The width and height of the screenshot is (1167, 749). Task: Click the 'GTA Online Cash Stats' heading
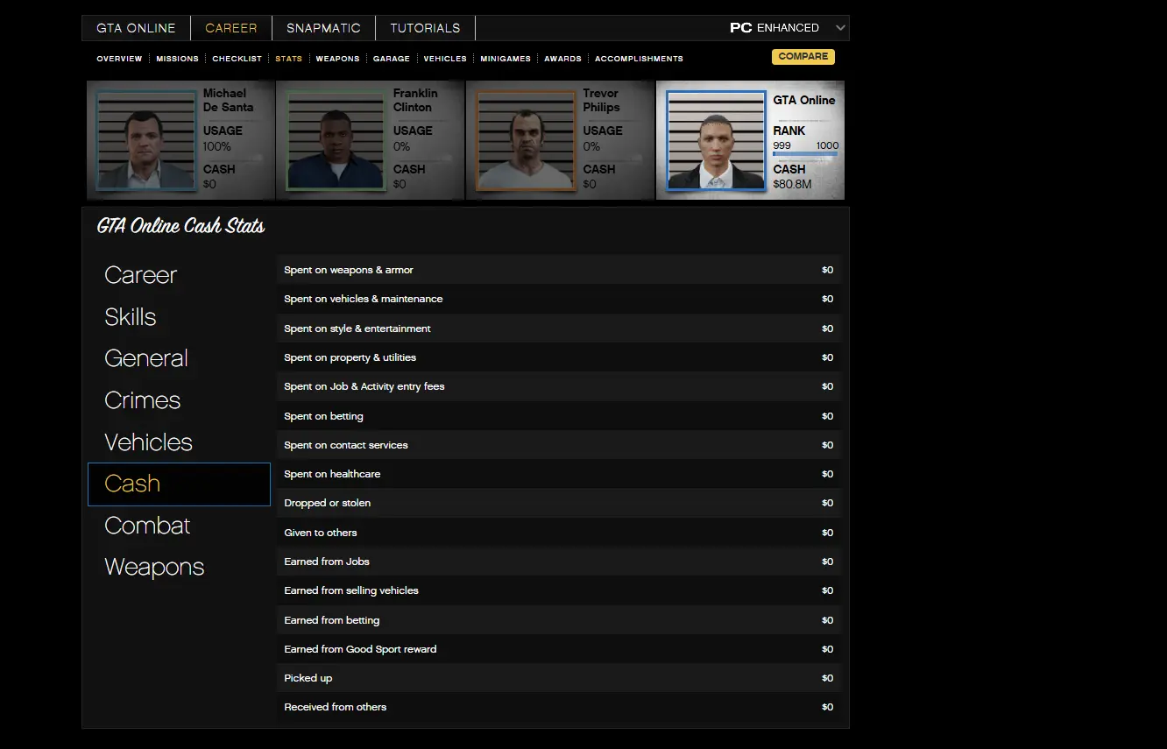180,226
